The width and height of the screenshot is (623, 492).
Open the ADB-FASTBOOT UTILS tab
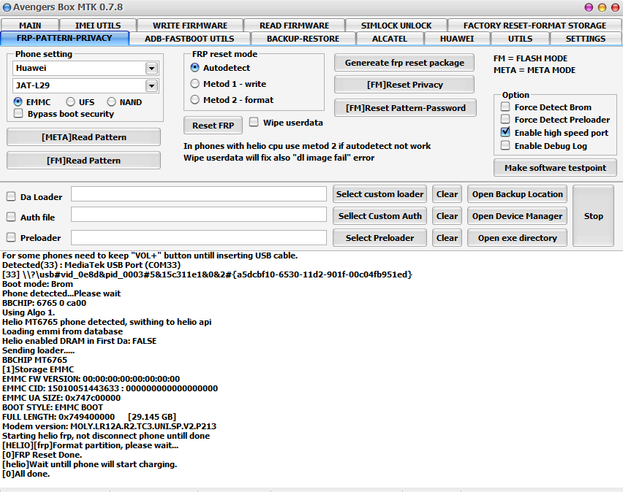pyautogui.click(x=189, y=39)
